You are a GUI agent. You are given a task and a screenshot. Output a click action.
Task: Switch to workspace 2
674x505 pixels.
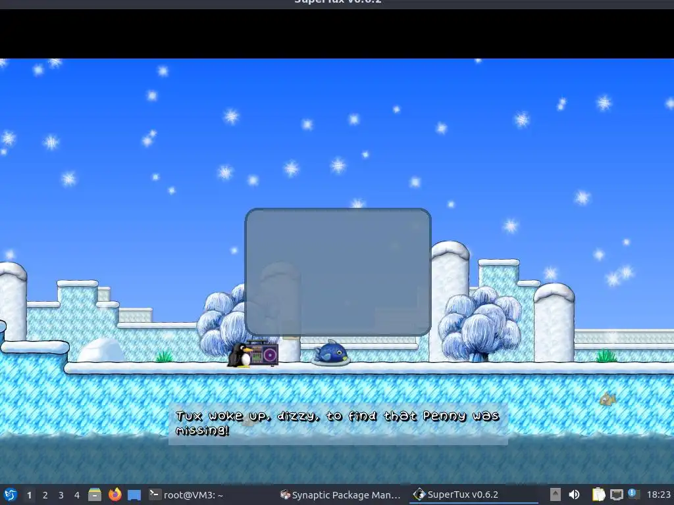pyautogui.click(x=45, y=495)
